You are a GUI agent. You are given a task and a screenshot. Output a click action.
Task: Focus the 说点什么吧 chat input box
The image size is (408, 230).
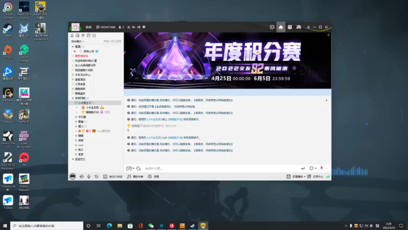pos(221,169)
